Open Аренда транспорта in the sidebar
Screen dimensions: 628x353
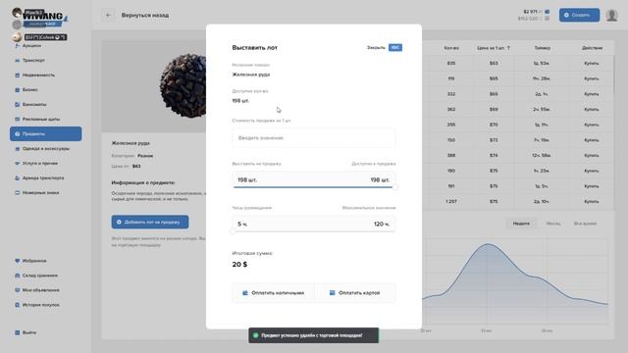coord(39,178)
